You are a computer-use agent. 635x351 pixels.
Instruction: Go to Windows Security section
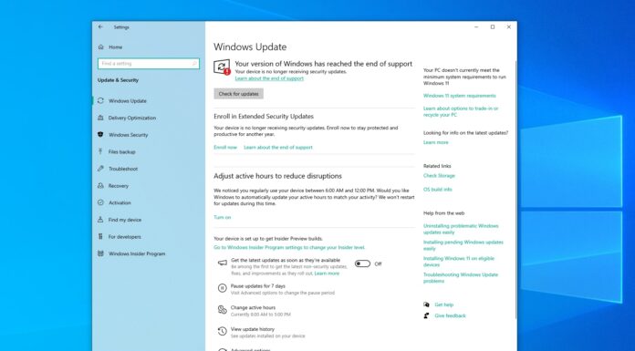click(128, 135)
